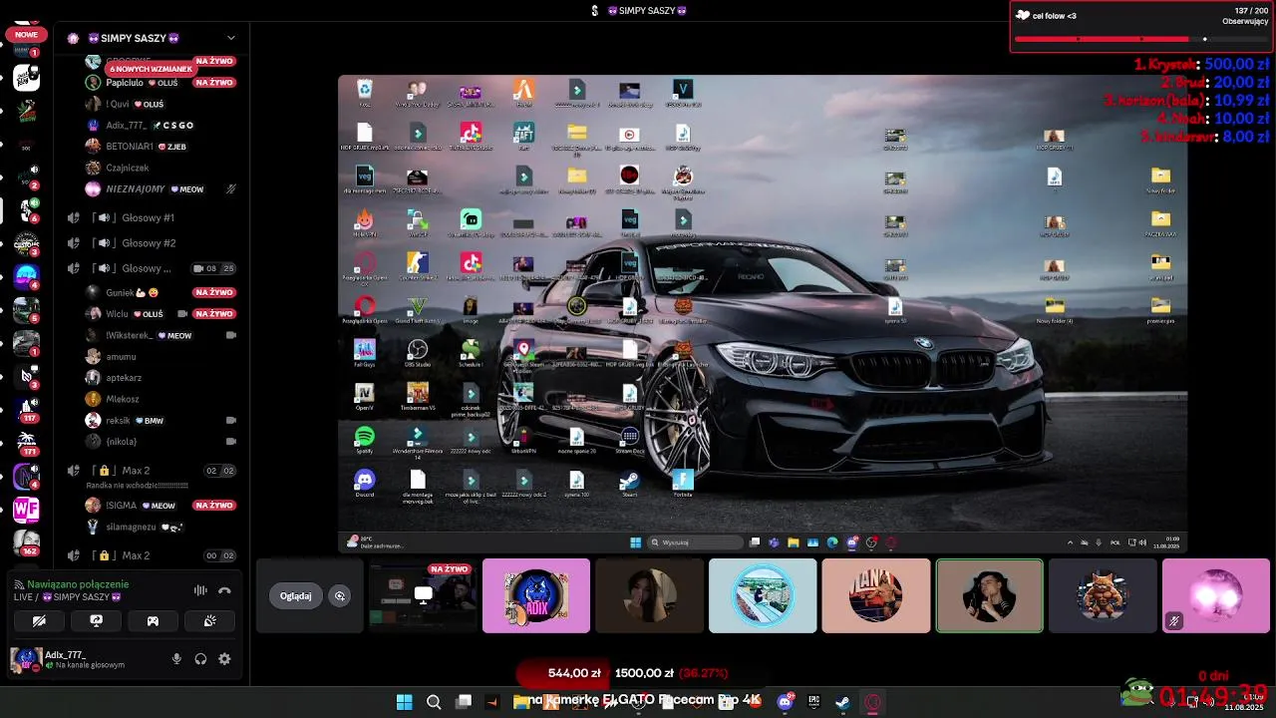1276x718 pixels.
Task: Click the server icon with the 171 badge
Action: pos(26,442)
